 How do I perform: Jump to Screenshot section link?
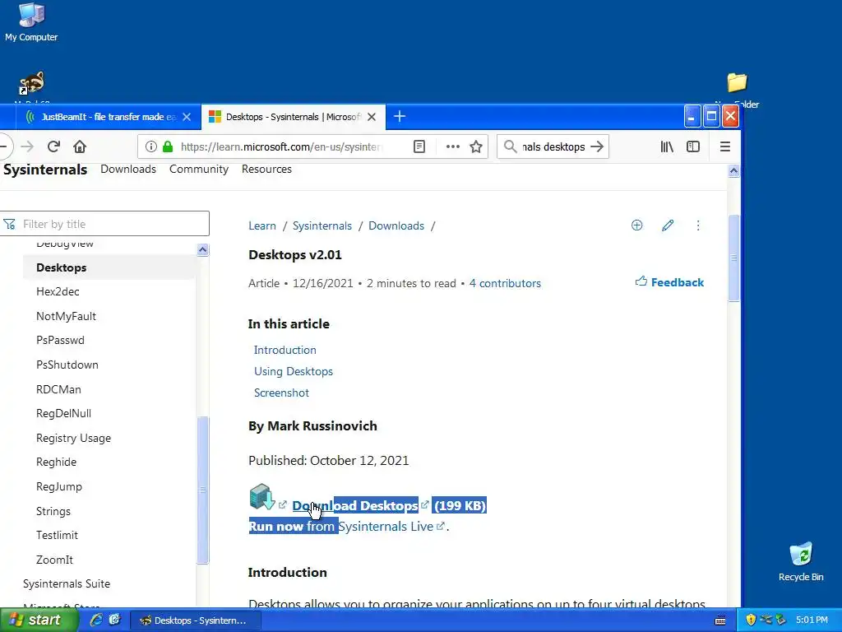[281, 393]
